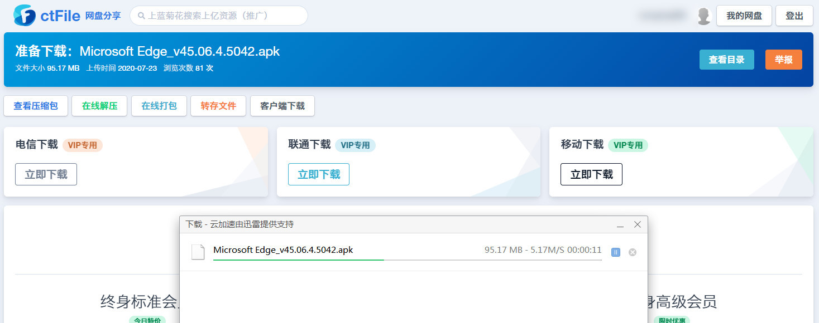Click the Microsoft Edge_v45.06.4.5042.apk filename in dialog
This screenshot has width=819, height=323.
tap(283, 250)
